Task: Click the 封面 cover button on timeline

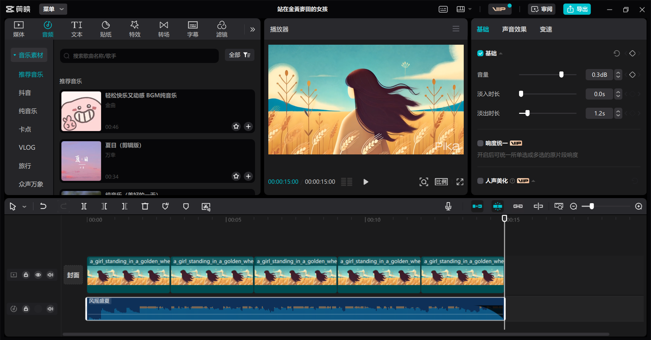Action: [x=73, y=275]
